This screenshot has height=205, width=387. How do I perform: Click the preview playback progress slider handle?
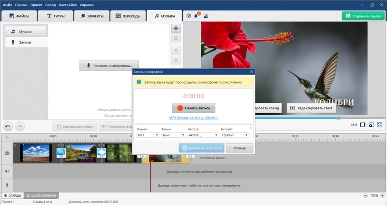[x=339, y=118]
